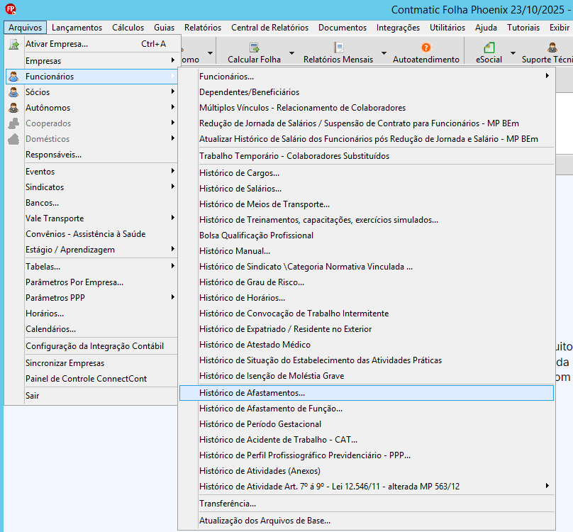Image resolution: width=573 pixels, height=532 pixels.
Task: Open the Cálculos menu
Action: click(128, 28)
